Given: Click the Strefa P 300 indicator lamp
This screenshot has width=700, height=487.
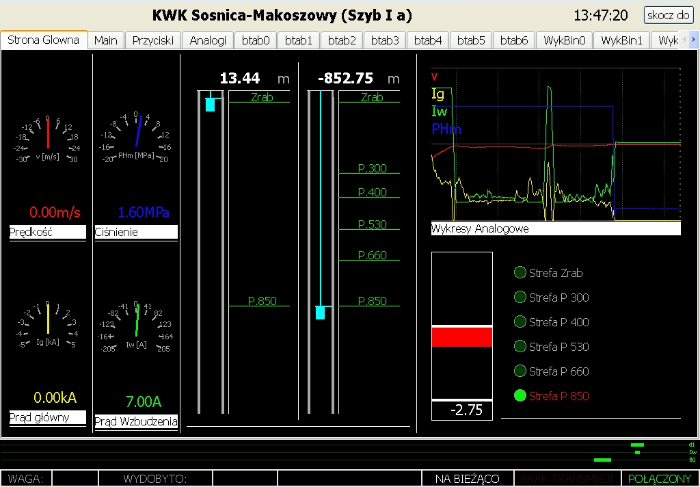Looking at the screenshot, I should pyautogui.click(x=520, y=297).
